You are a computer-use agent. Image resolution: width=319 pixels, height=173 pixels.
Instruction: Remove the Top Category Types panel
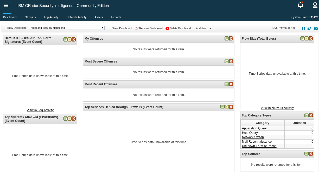point(311,115)
